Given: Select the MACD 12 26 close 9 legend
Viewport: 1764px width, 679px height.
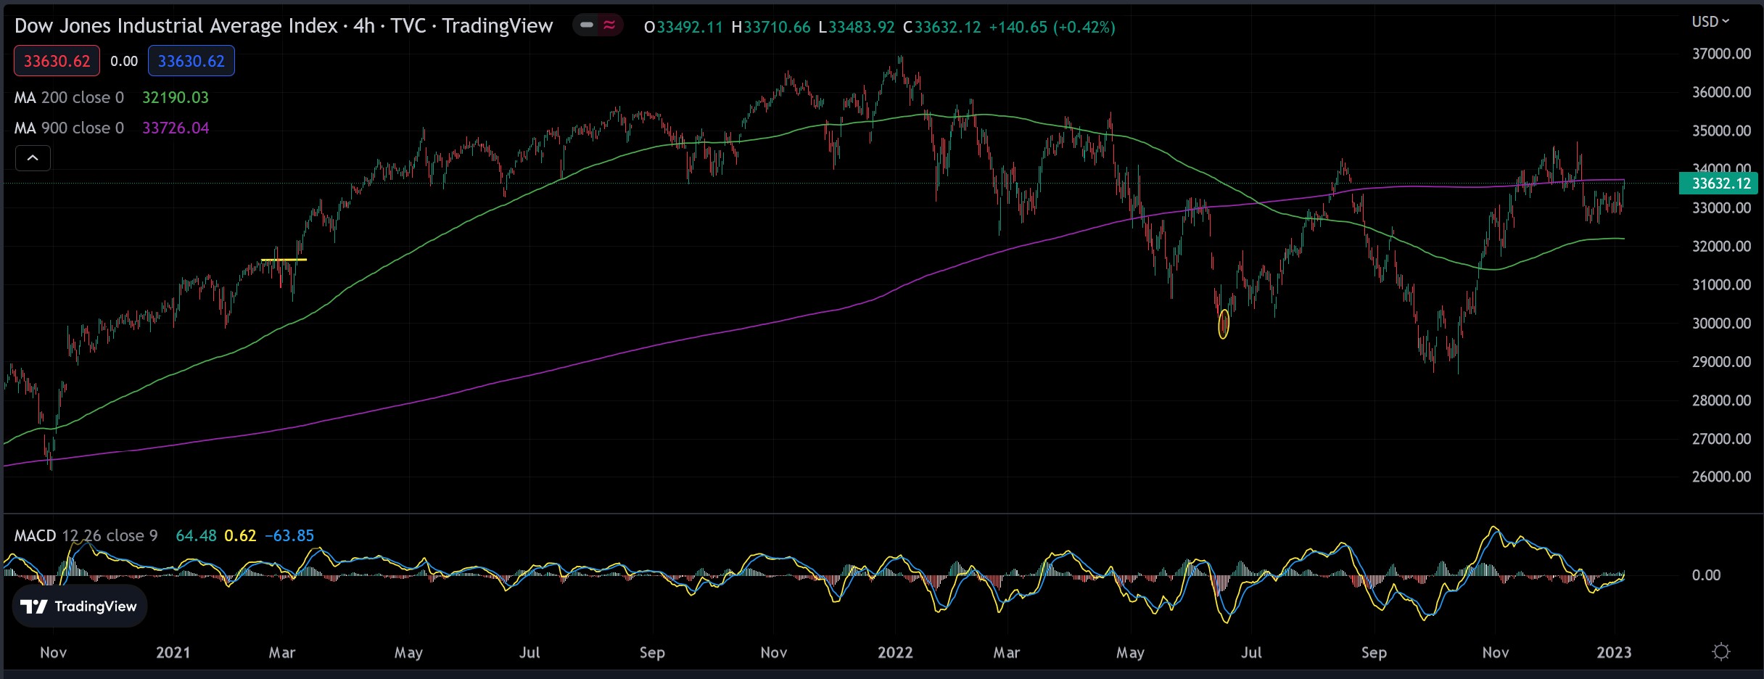Looking at the screenshot, I should point(86,535).
